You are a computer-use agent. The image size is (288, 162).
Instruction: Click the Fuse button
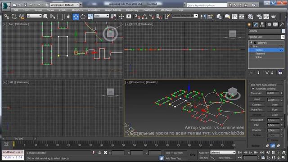click(x=275, y=109)
